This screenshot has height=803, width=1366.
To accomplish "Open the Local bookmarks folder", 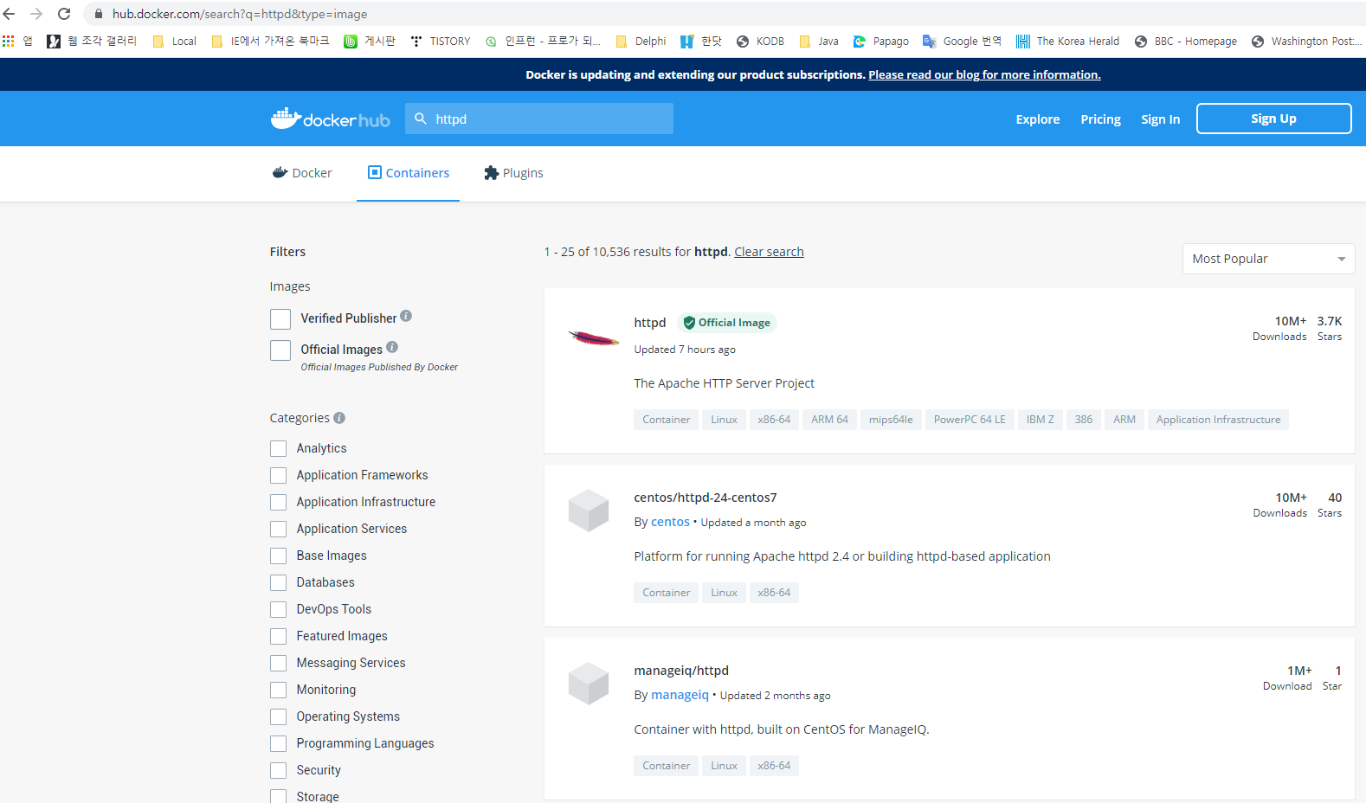I will [174, 41].
